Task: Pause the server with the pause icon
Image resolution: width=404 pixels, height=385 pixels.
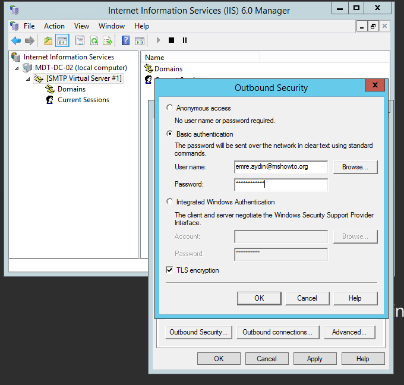Action: pyautogui.click(x=185, y=40)
